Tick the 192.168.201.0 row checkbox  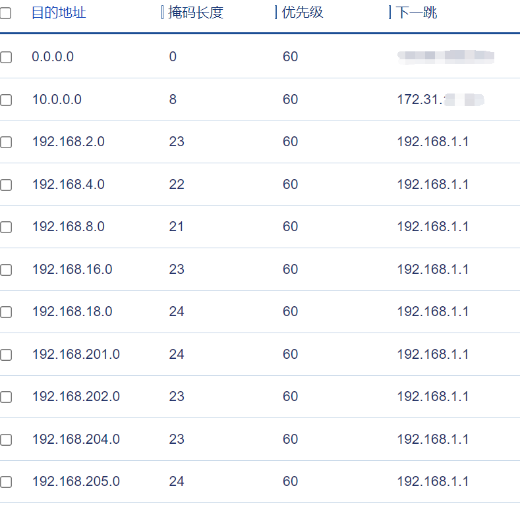click(x=6, y=355)
